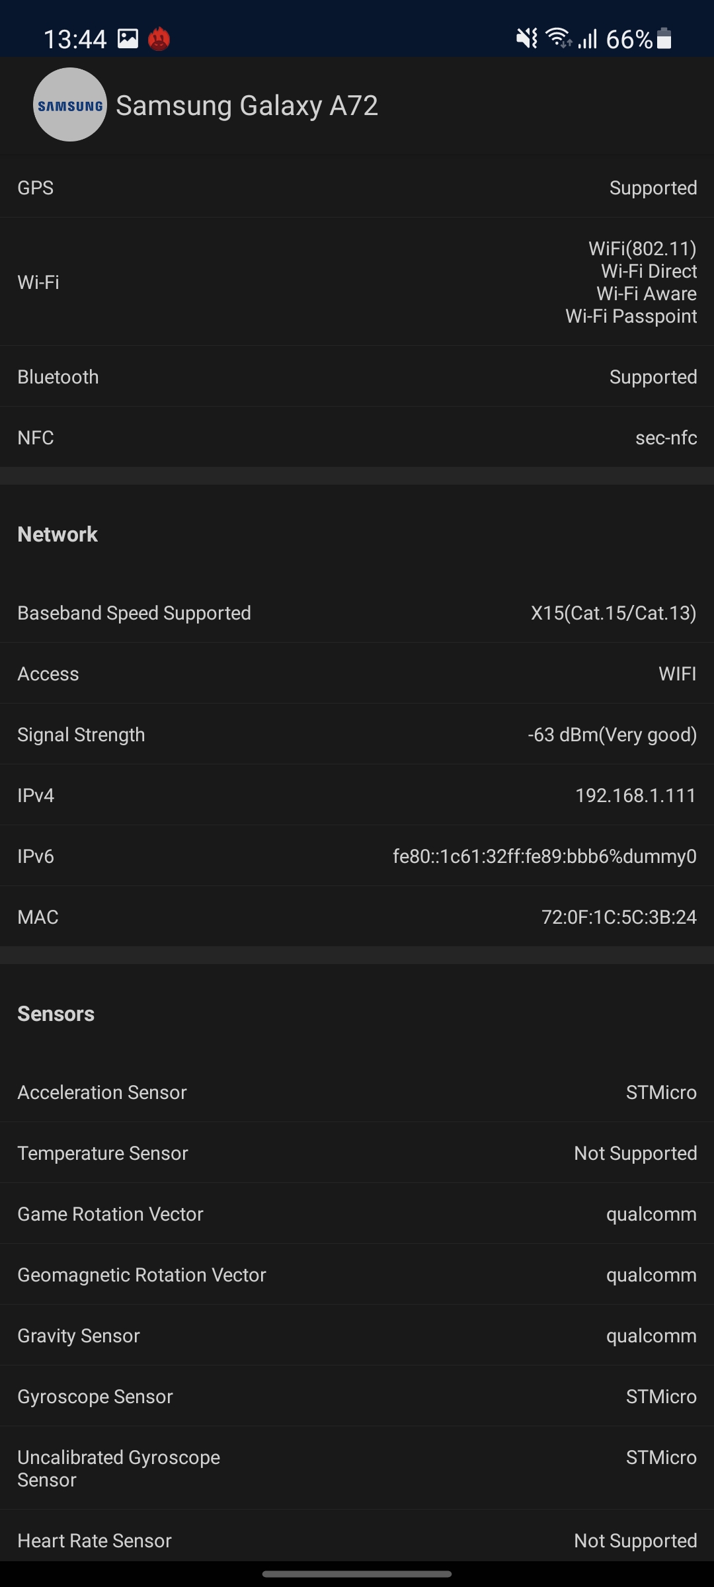The width and height of the screenshot is (714, 1587).
Task: Tap the Sensors section header
Action: click(56, 1014)
